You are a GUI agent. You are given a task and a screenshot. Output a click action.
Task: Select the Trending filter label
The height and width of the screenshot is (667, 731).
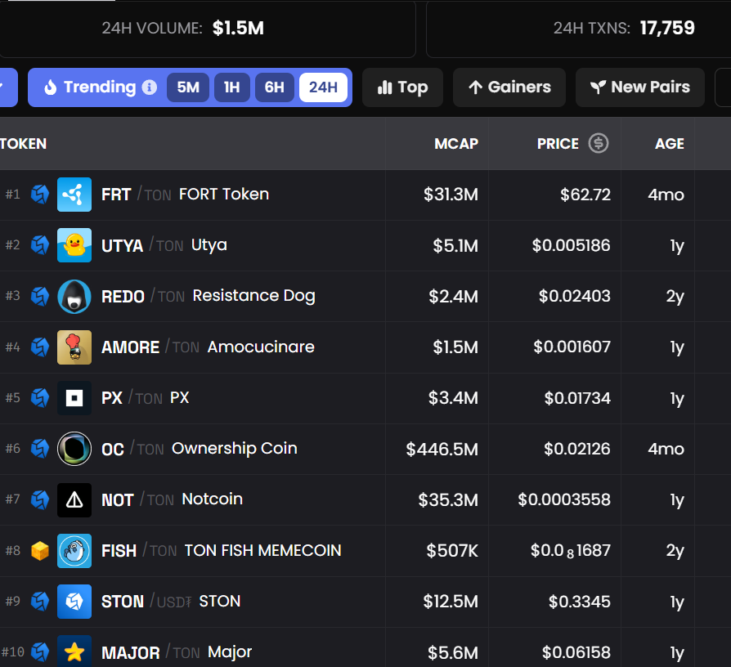[x=99, y=87]
